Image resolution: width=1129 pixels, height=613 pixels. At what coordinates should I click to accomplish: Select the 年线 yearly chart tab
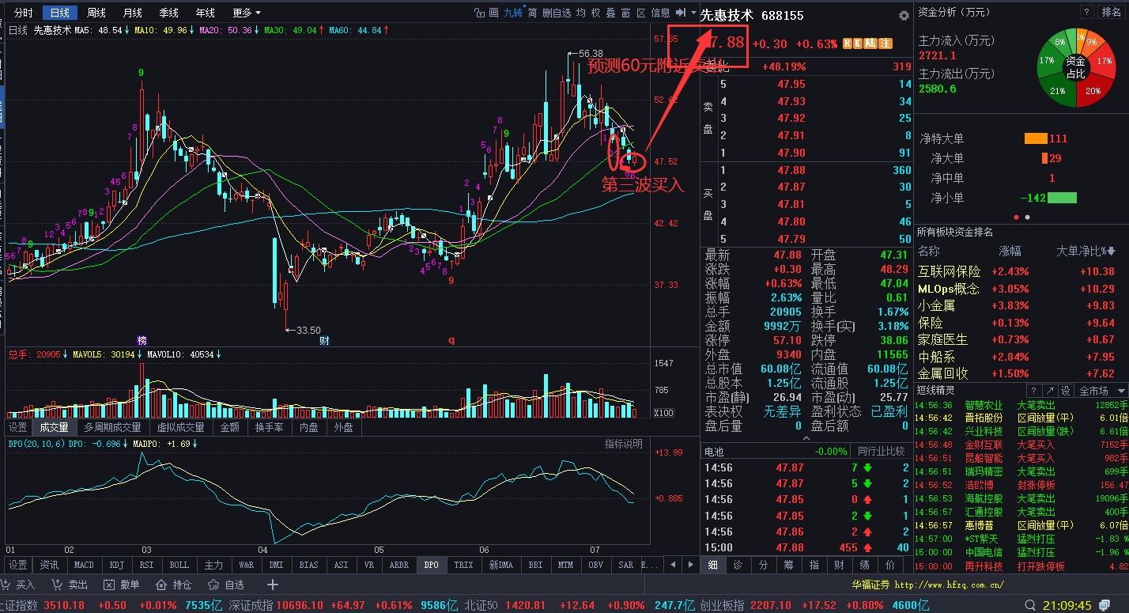(205, 13)
